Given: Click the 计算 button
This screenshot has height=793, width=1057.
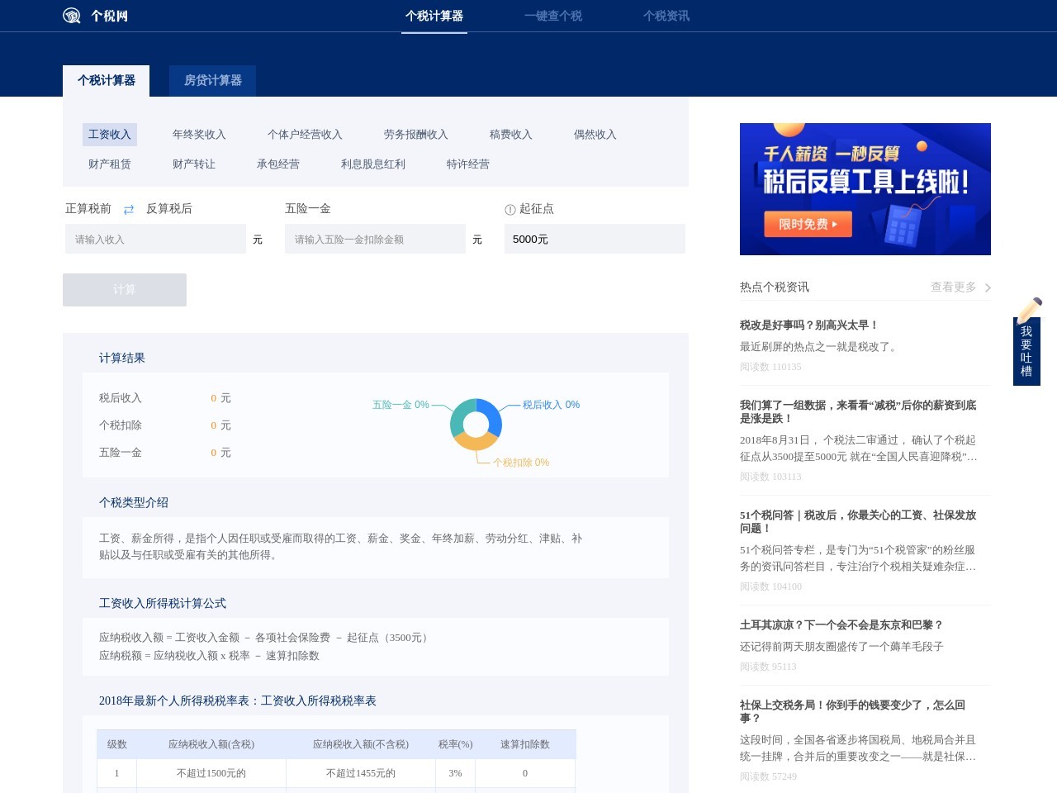Looking at the screenshot, I should (124, 289).
